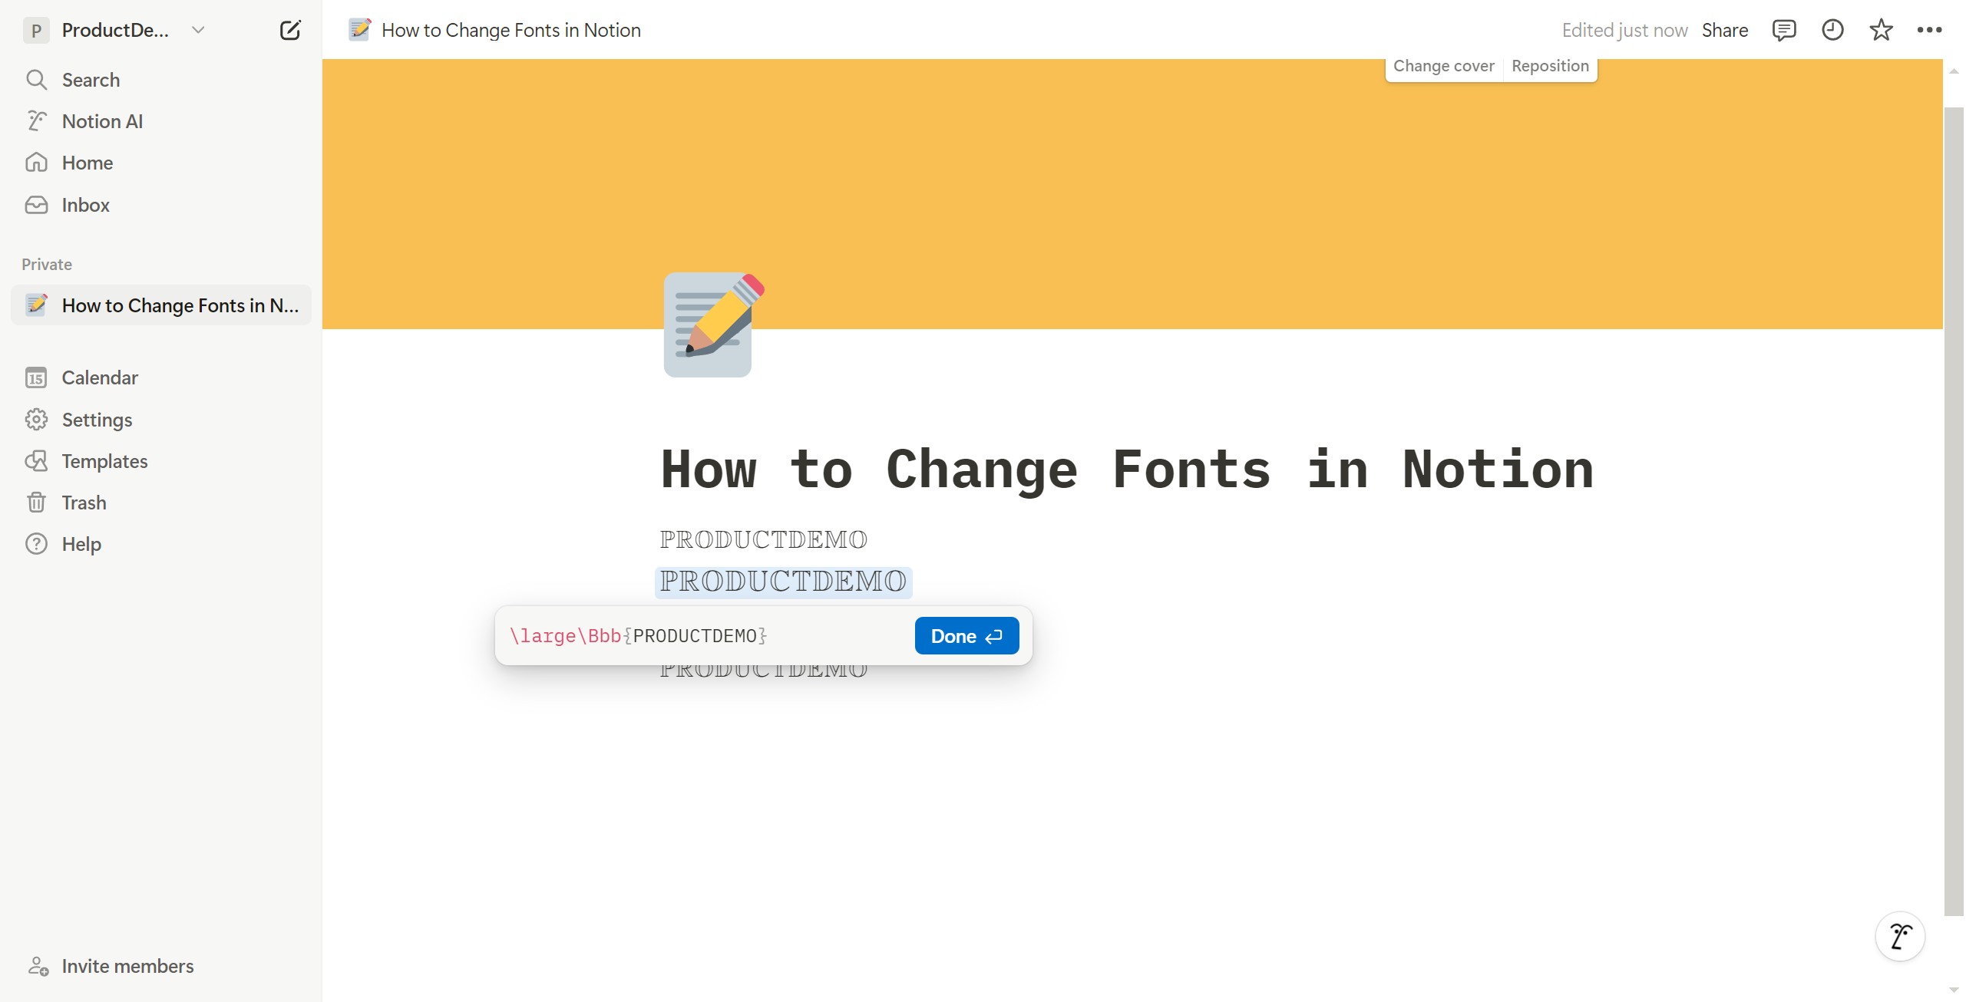This screenshot has width=1966, height=1002.
Task: Click the 'Edited just now' text
Action: (1624, 30)
